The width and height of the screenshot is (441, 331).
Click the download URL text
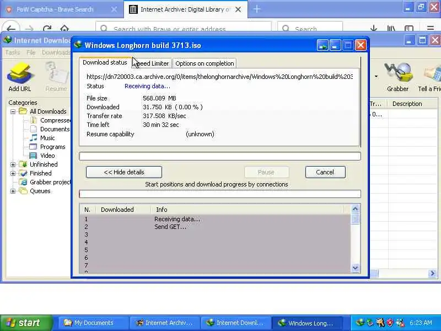coord(219,77)
